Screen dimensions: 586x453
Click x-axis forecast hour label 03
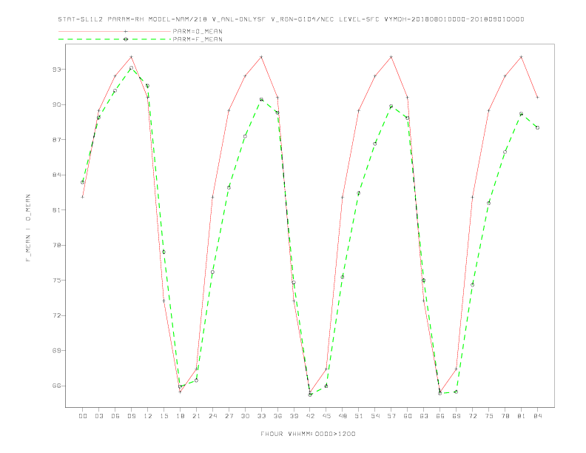[98, 416]
